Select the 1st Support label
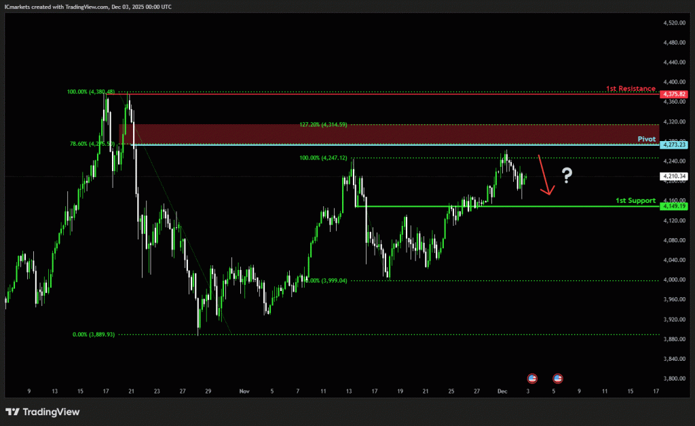Viewport: 695px width, 426px height. coord(635,201)
